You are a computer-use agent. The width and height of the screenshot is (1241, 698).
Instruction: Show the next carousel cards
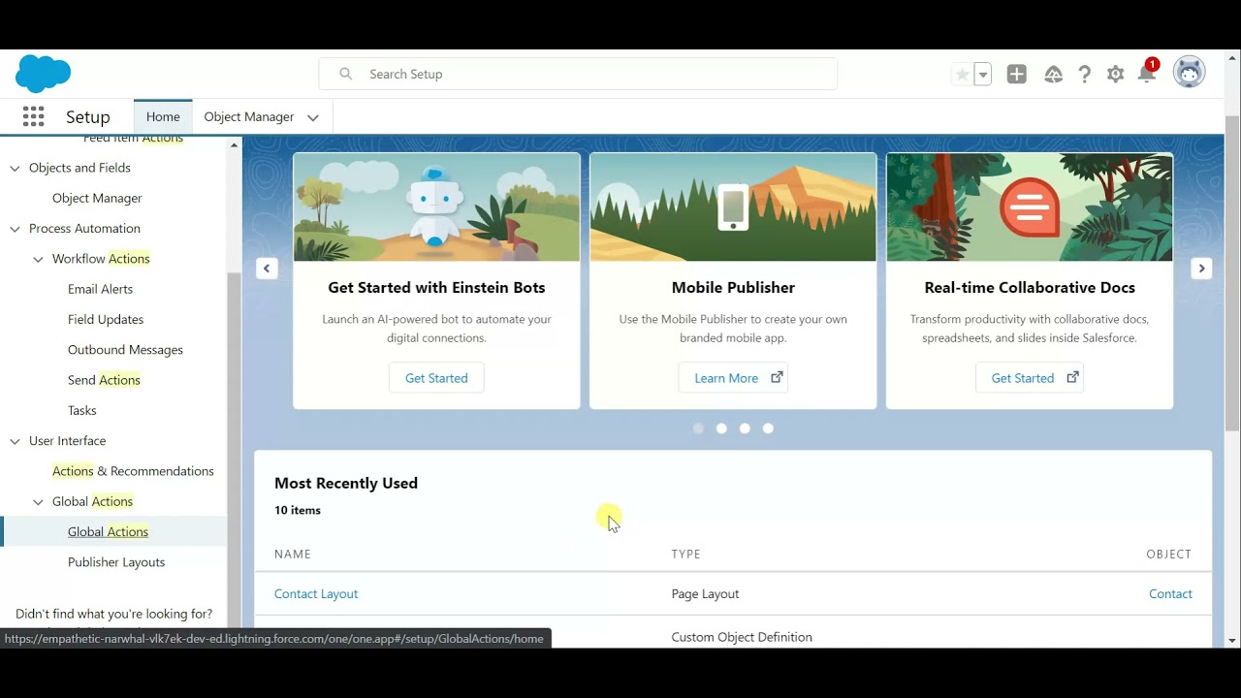(x=1201, y=269)
